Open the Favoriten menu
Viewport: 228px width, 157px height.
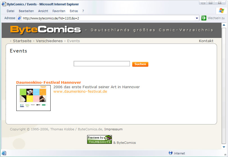tap(59, 11)
